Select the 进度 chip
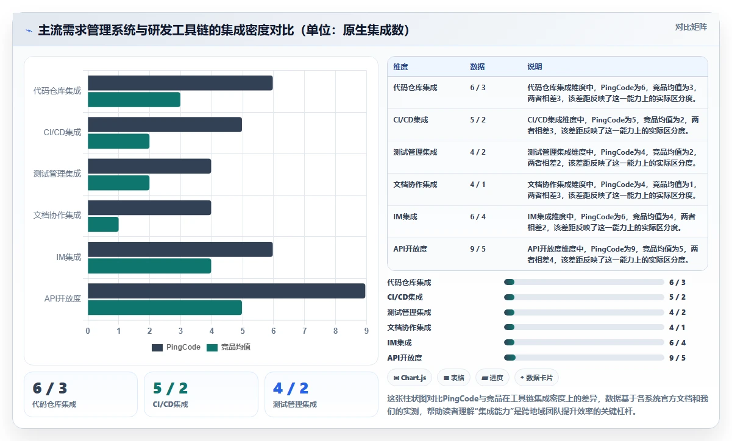 [492, 378]
